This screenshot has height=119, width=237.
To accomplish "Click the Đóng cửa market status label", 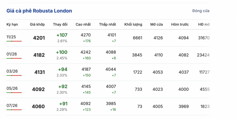I will 201,11.
